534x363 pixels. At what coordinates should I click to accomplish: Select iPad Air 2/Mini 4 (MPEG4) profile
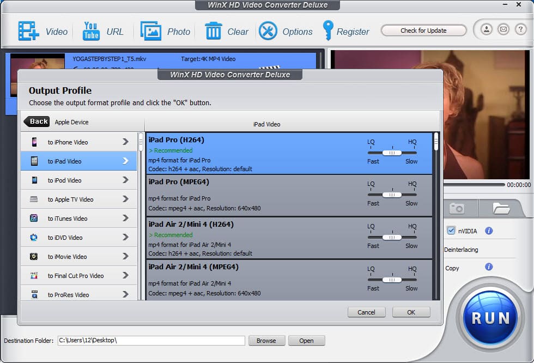point(289,280)
